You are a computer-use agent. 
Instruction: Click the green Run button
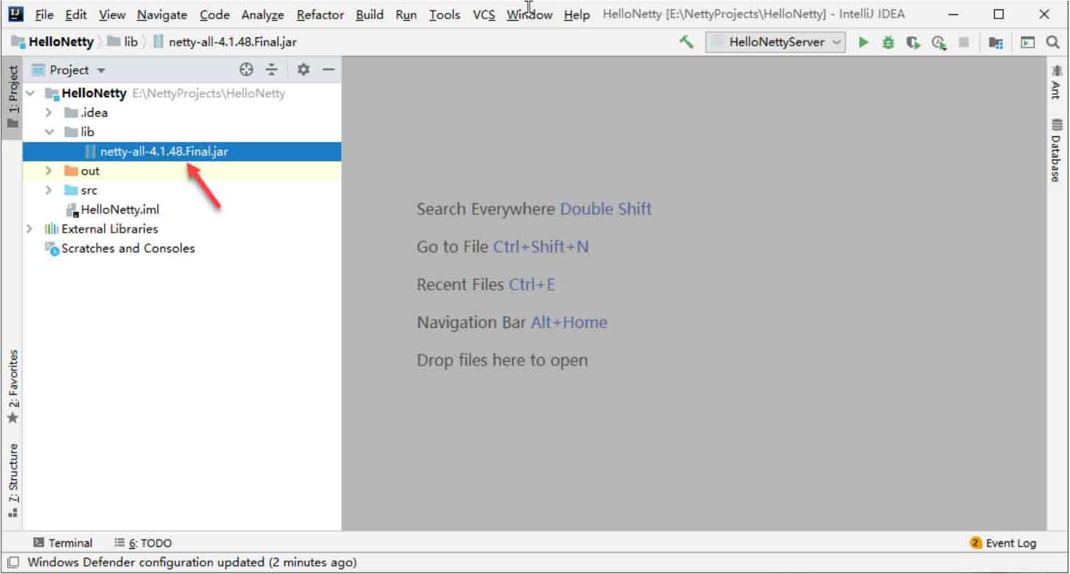click(x=863, y=42)
